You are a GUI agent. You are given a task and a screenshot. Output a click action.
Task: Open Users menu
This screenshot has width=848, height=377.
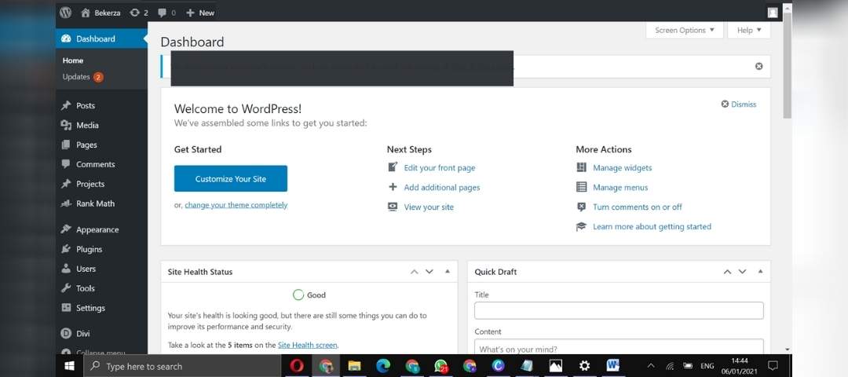pyautogui.click(x=101, y=269)
